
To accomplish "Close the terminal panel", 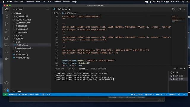I will tap(184, 69).
